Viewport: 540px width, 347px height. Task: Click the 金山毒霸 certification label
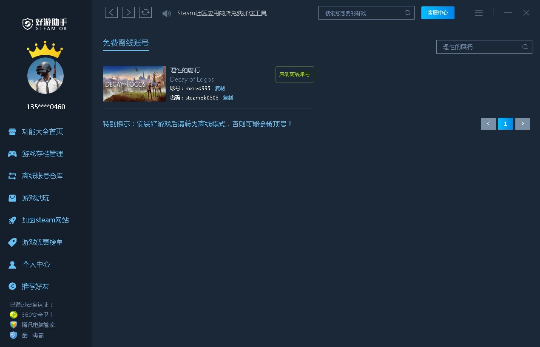33,335
